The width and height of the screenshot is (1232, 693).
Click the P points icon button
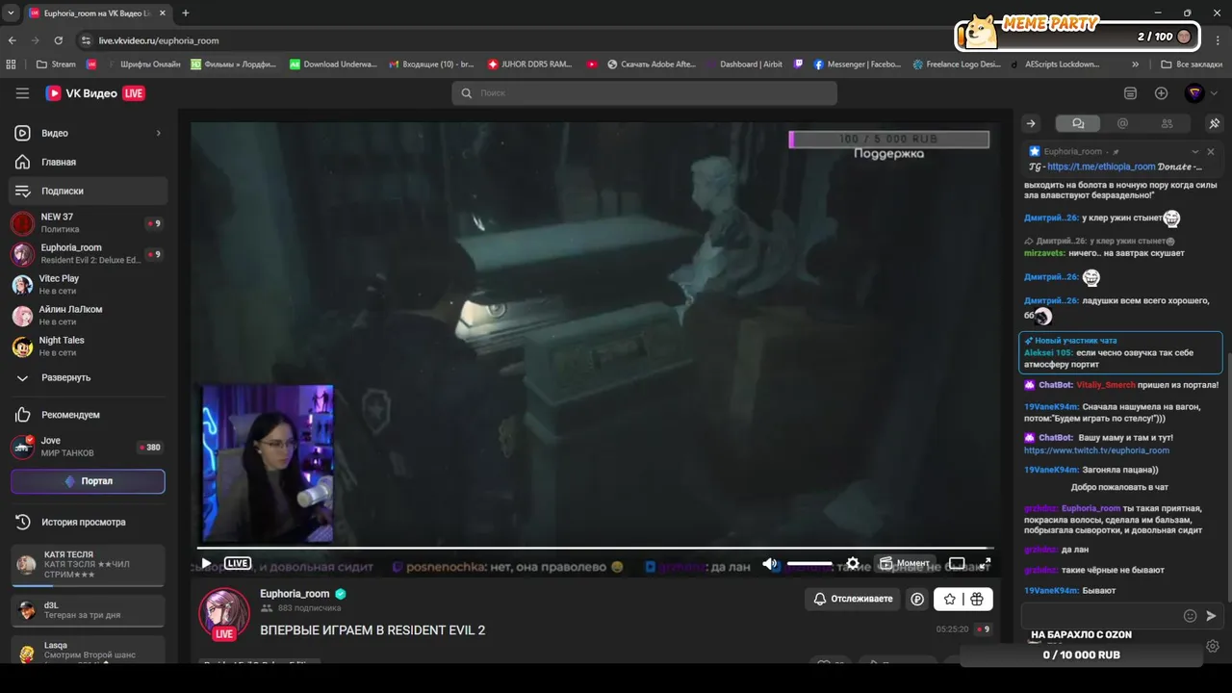[x=917, y=599]
